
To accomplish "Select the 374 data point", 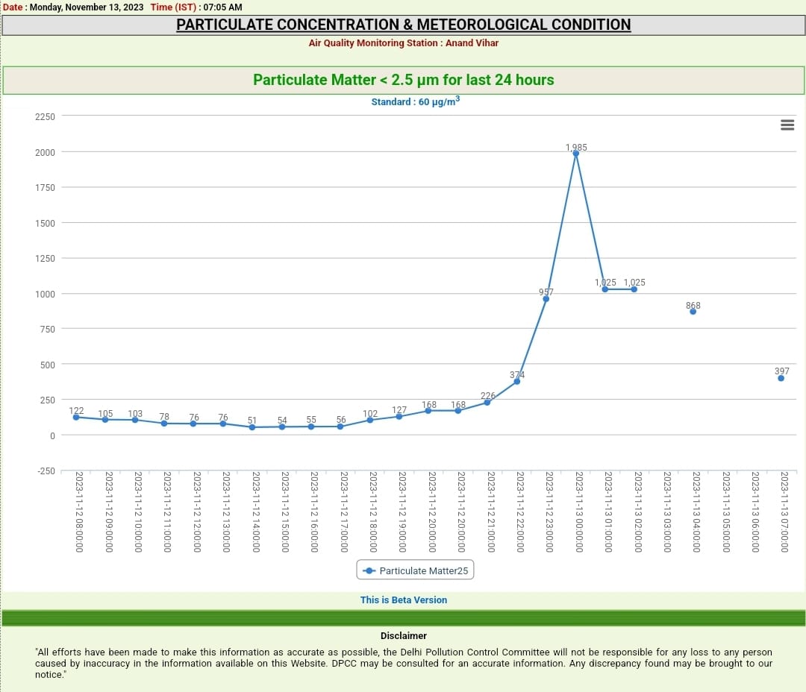I will [x=516, y=381].
